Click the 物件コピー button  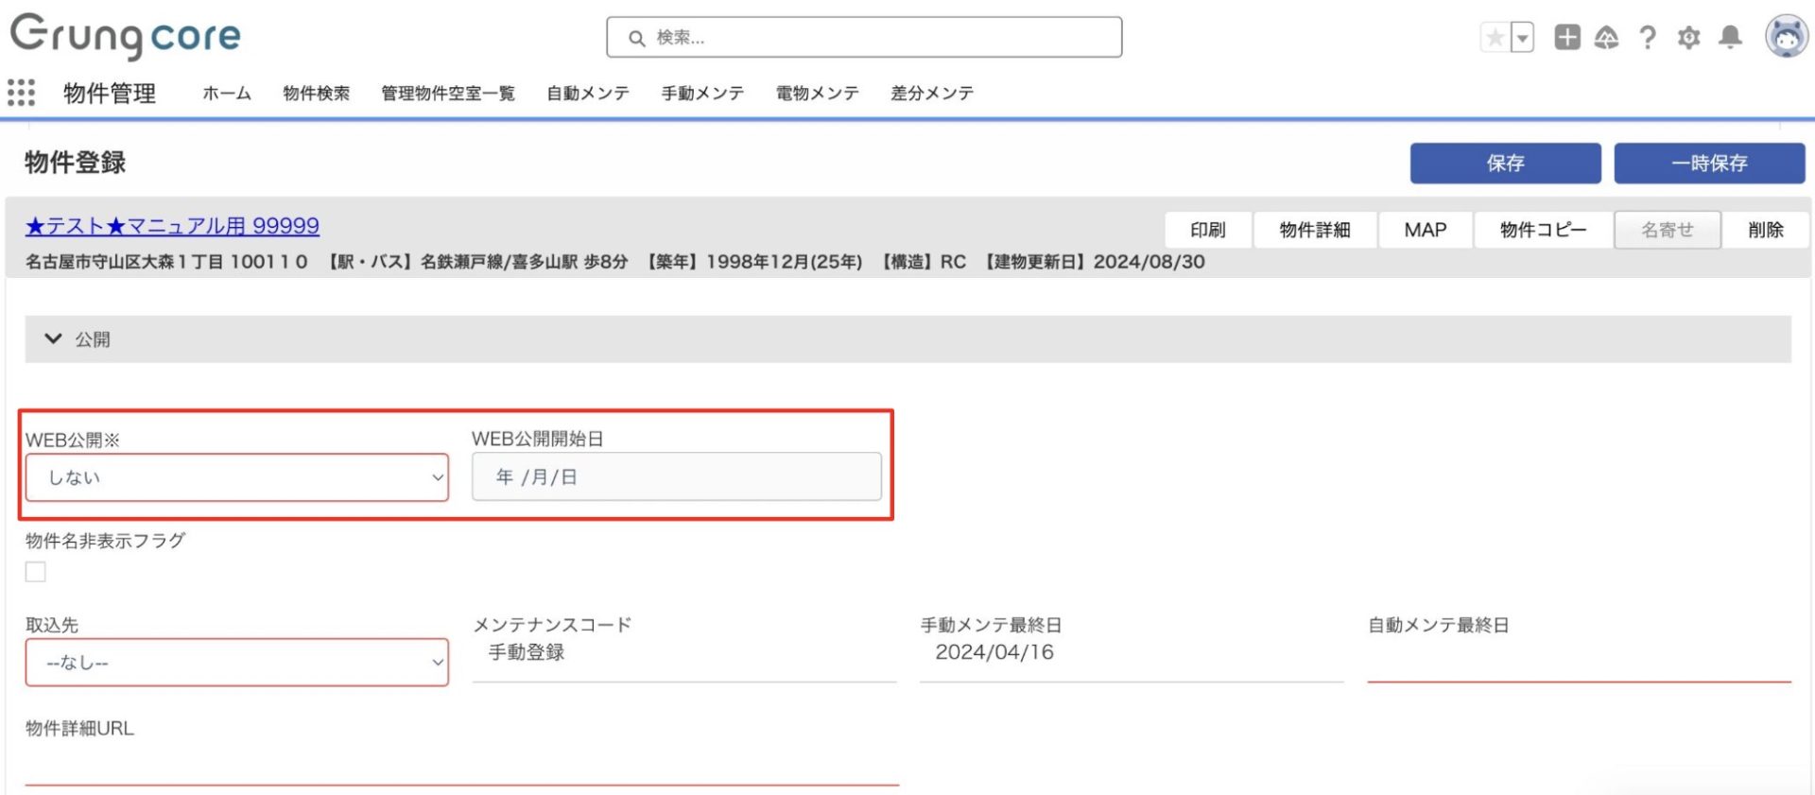pyautogui.click(x=1543, y=230)
